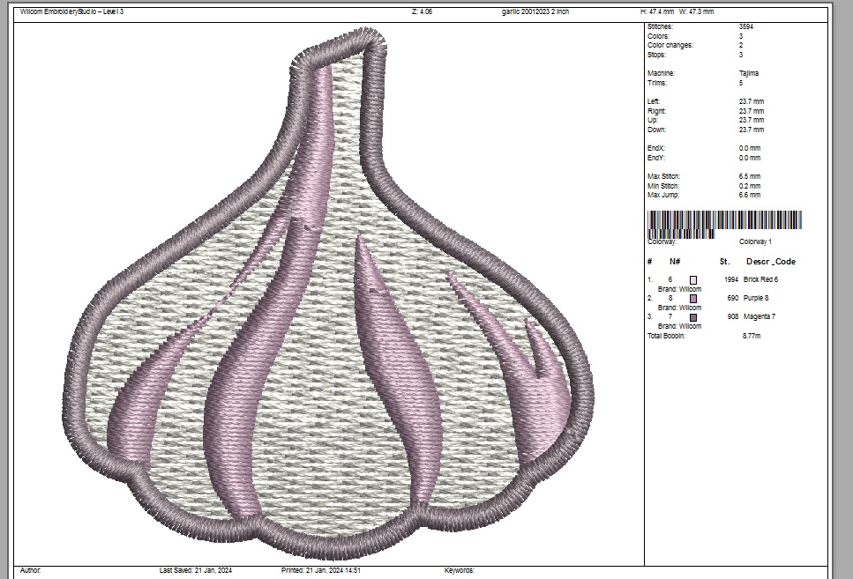Click the Keywords field in footer
The height and width of the screenshot is (579, 853).
(x=460, y=570)
